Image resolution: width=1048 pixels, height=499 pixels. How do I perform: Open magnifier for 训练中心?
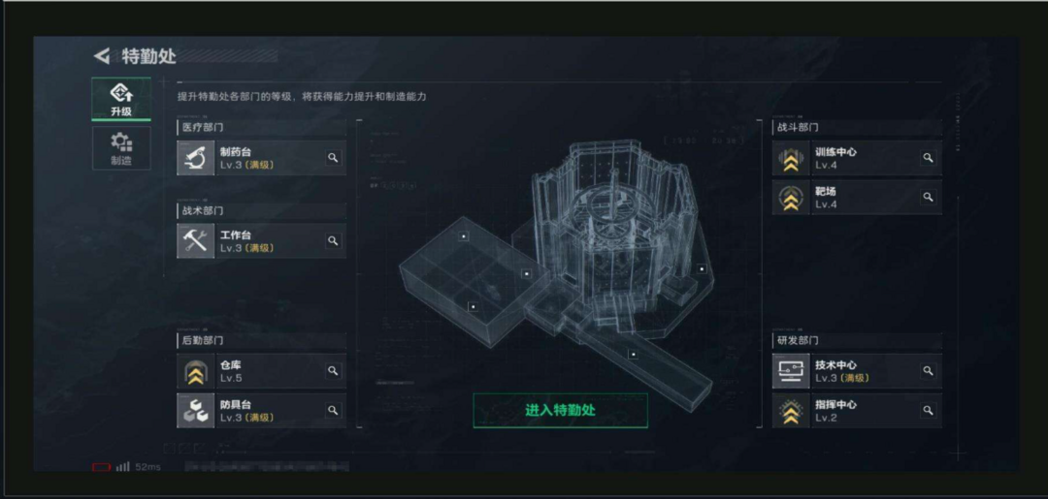pos(928,158)
